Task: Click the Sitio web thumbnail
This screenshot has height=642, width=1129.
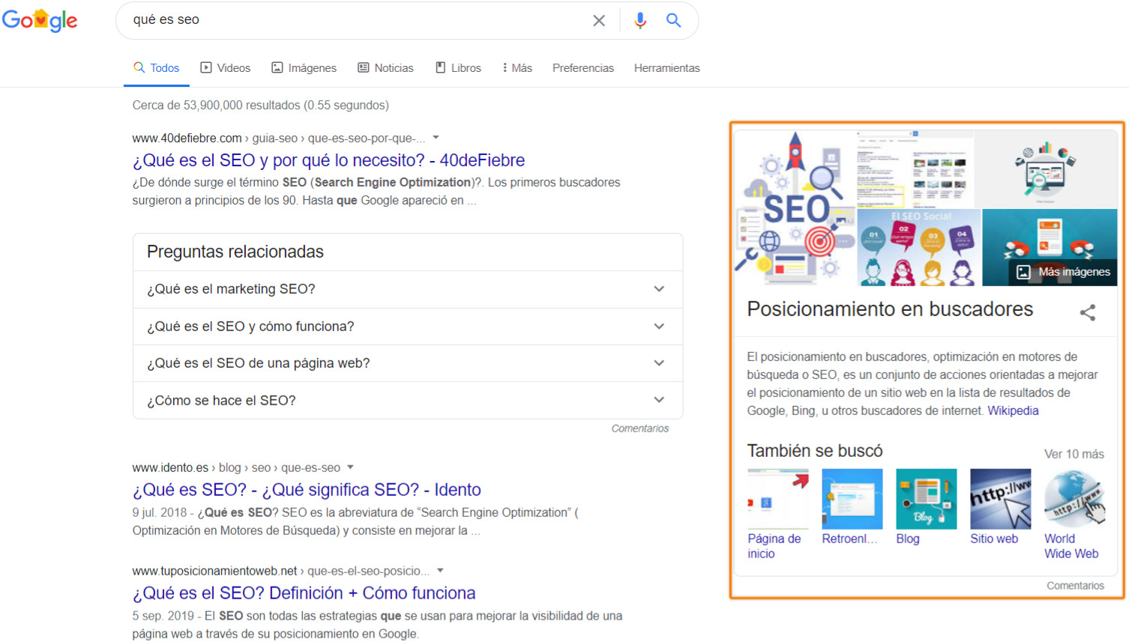Action: [1000, 497]
